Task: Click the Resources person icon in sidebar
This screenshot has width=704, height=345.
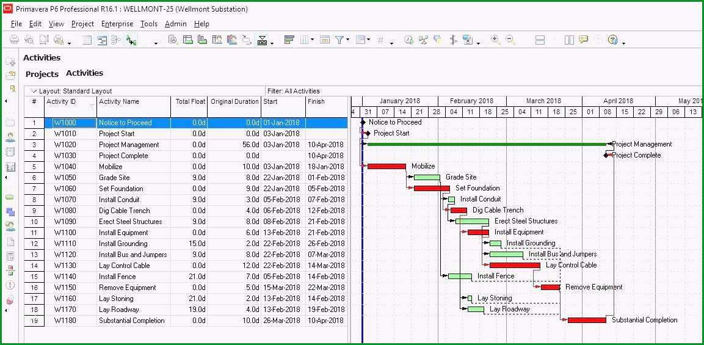Action: click(10, 137)
